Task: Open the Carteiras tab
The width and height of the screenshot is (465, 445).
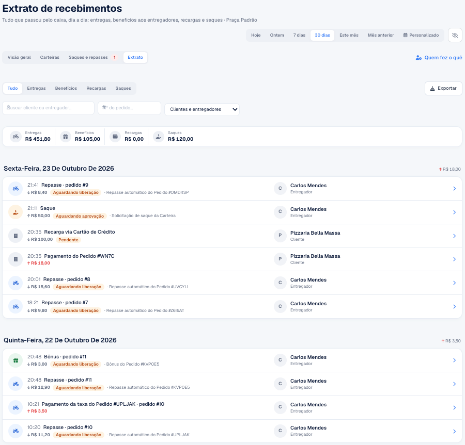Action: (x=50, y=57)
